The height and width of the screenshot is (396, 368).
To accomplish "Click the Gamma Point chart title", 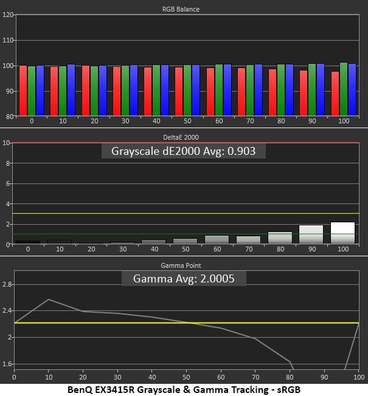I will (181, 265).
